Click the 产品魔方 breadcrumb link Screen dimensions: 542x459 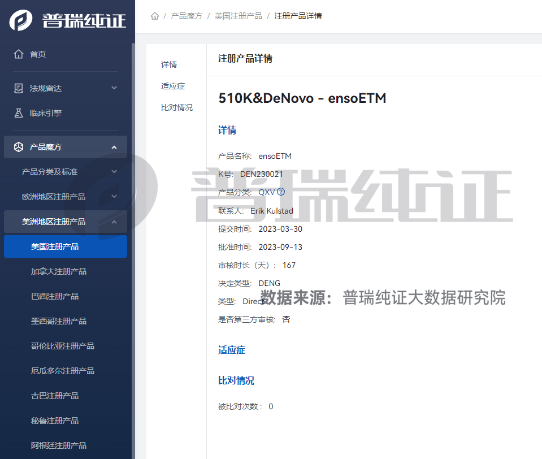pyautogui.click(x=187, y=16)
